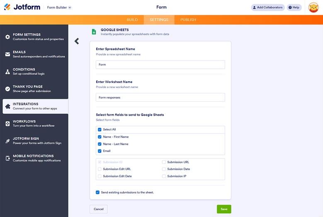The height and width of the screenshot is (217, 323).
Task: Toggle Send existing submissions to the sheet
Action: pos(97,192)
